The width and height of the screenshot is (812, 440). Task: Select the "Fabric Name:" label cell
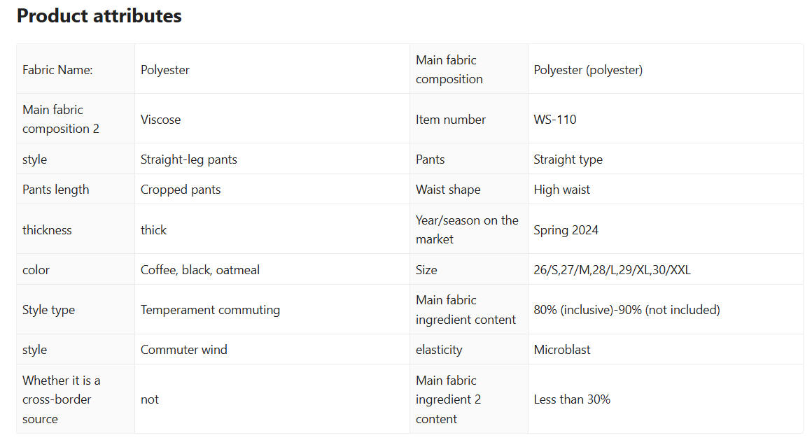tap(57, 70)
